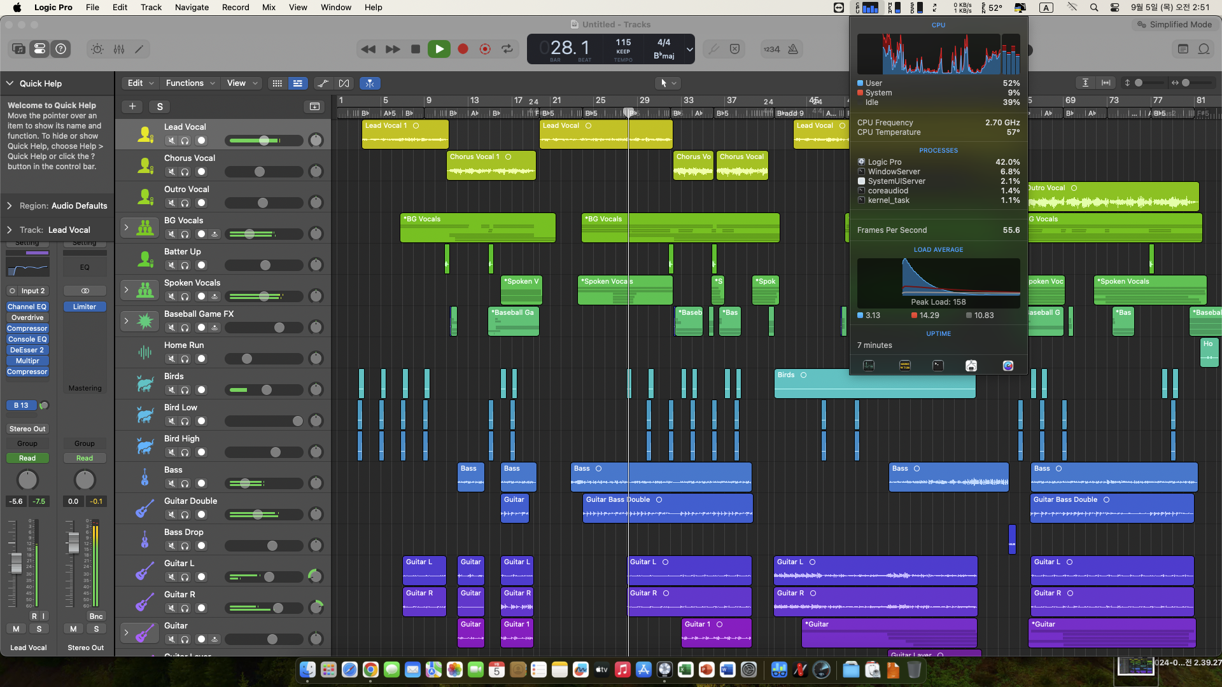
Task: Click the Simplified Mode button
Action: 1175,24
